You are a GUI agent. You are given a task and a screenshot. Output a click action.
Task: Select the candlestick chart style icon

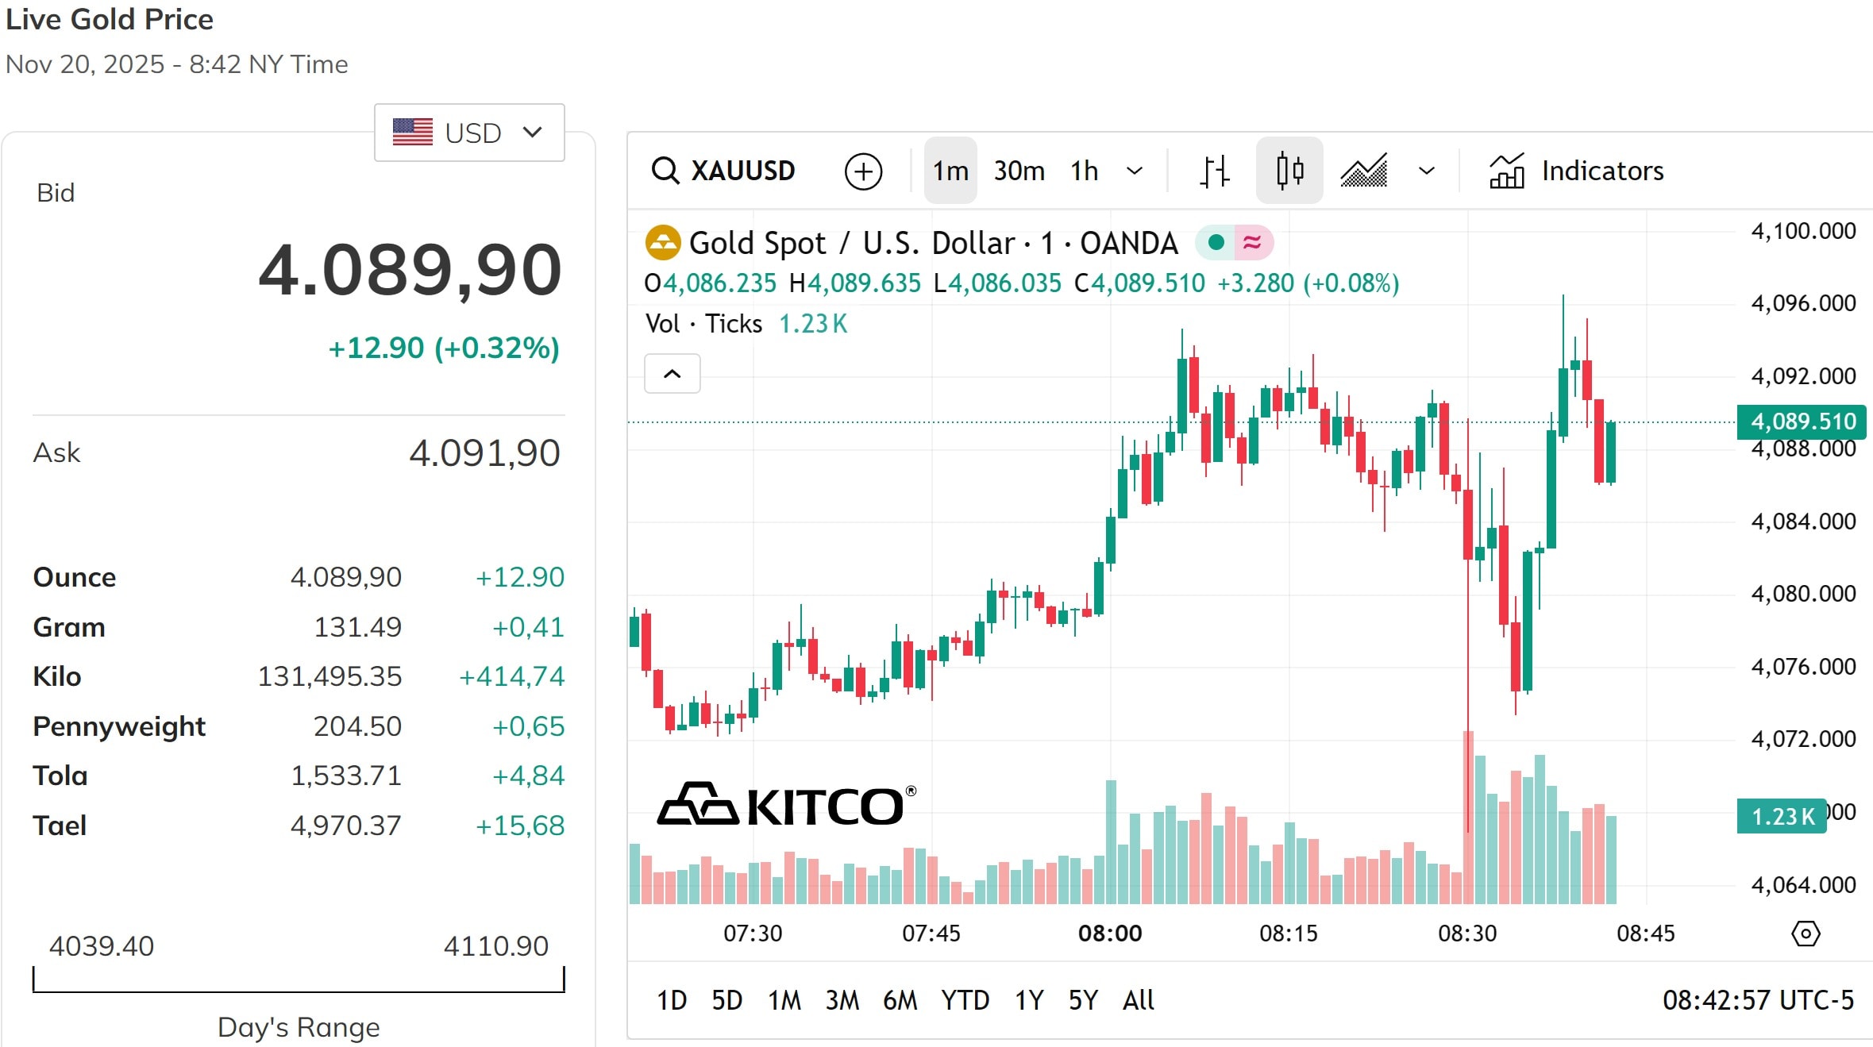[x=1289, y=170]
